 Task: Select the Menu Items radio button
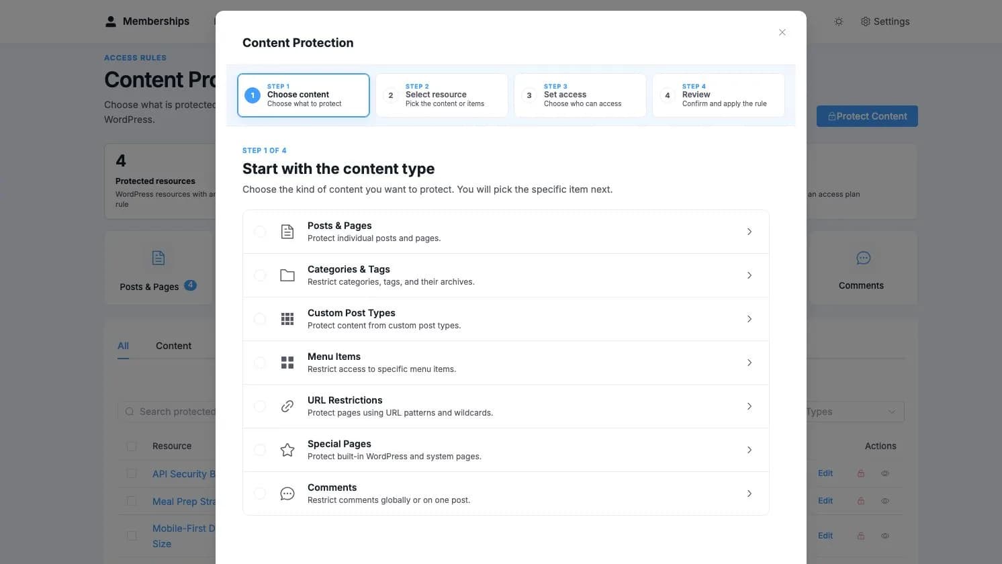tap(260, 363)
